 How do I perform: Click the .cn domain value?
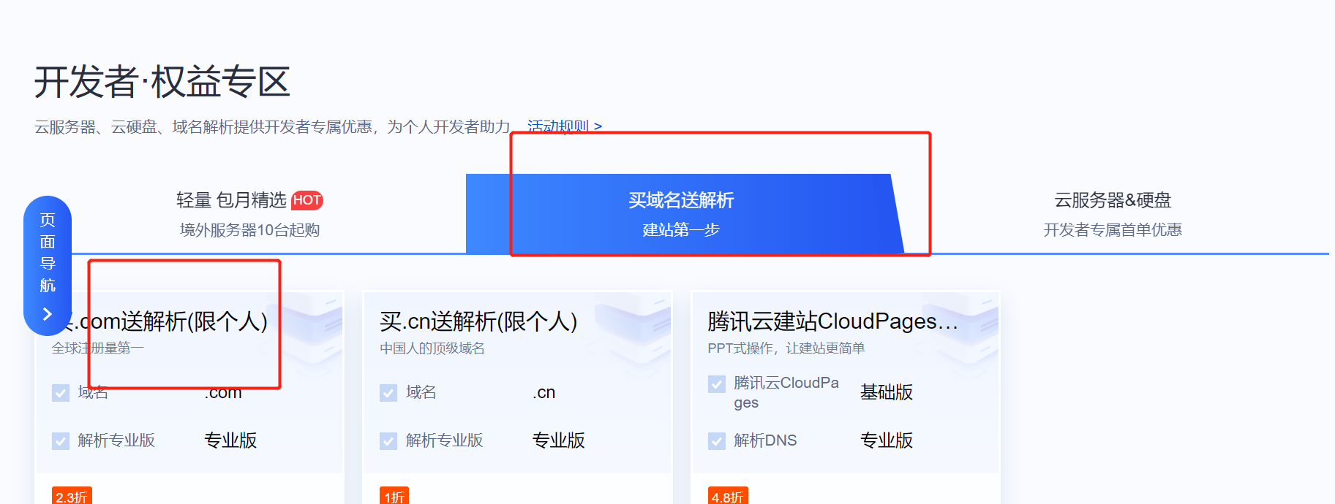coord(544,393)
